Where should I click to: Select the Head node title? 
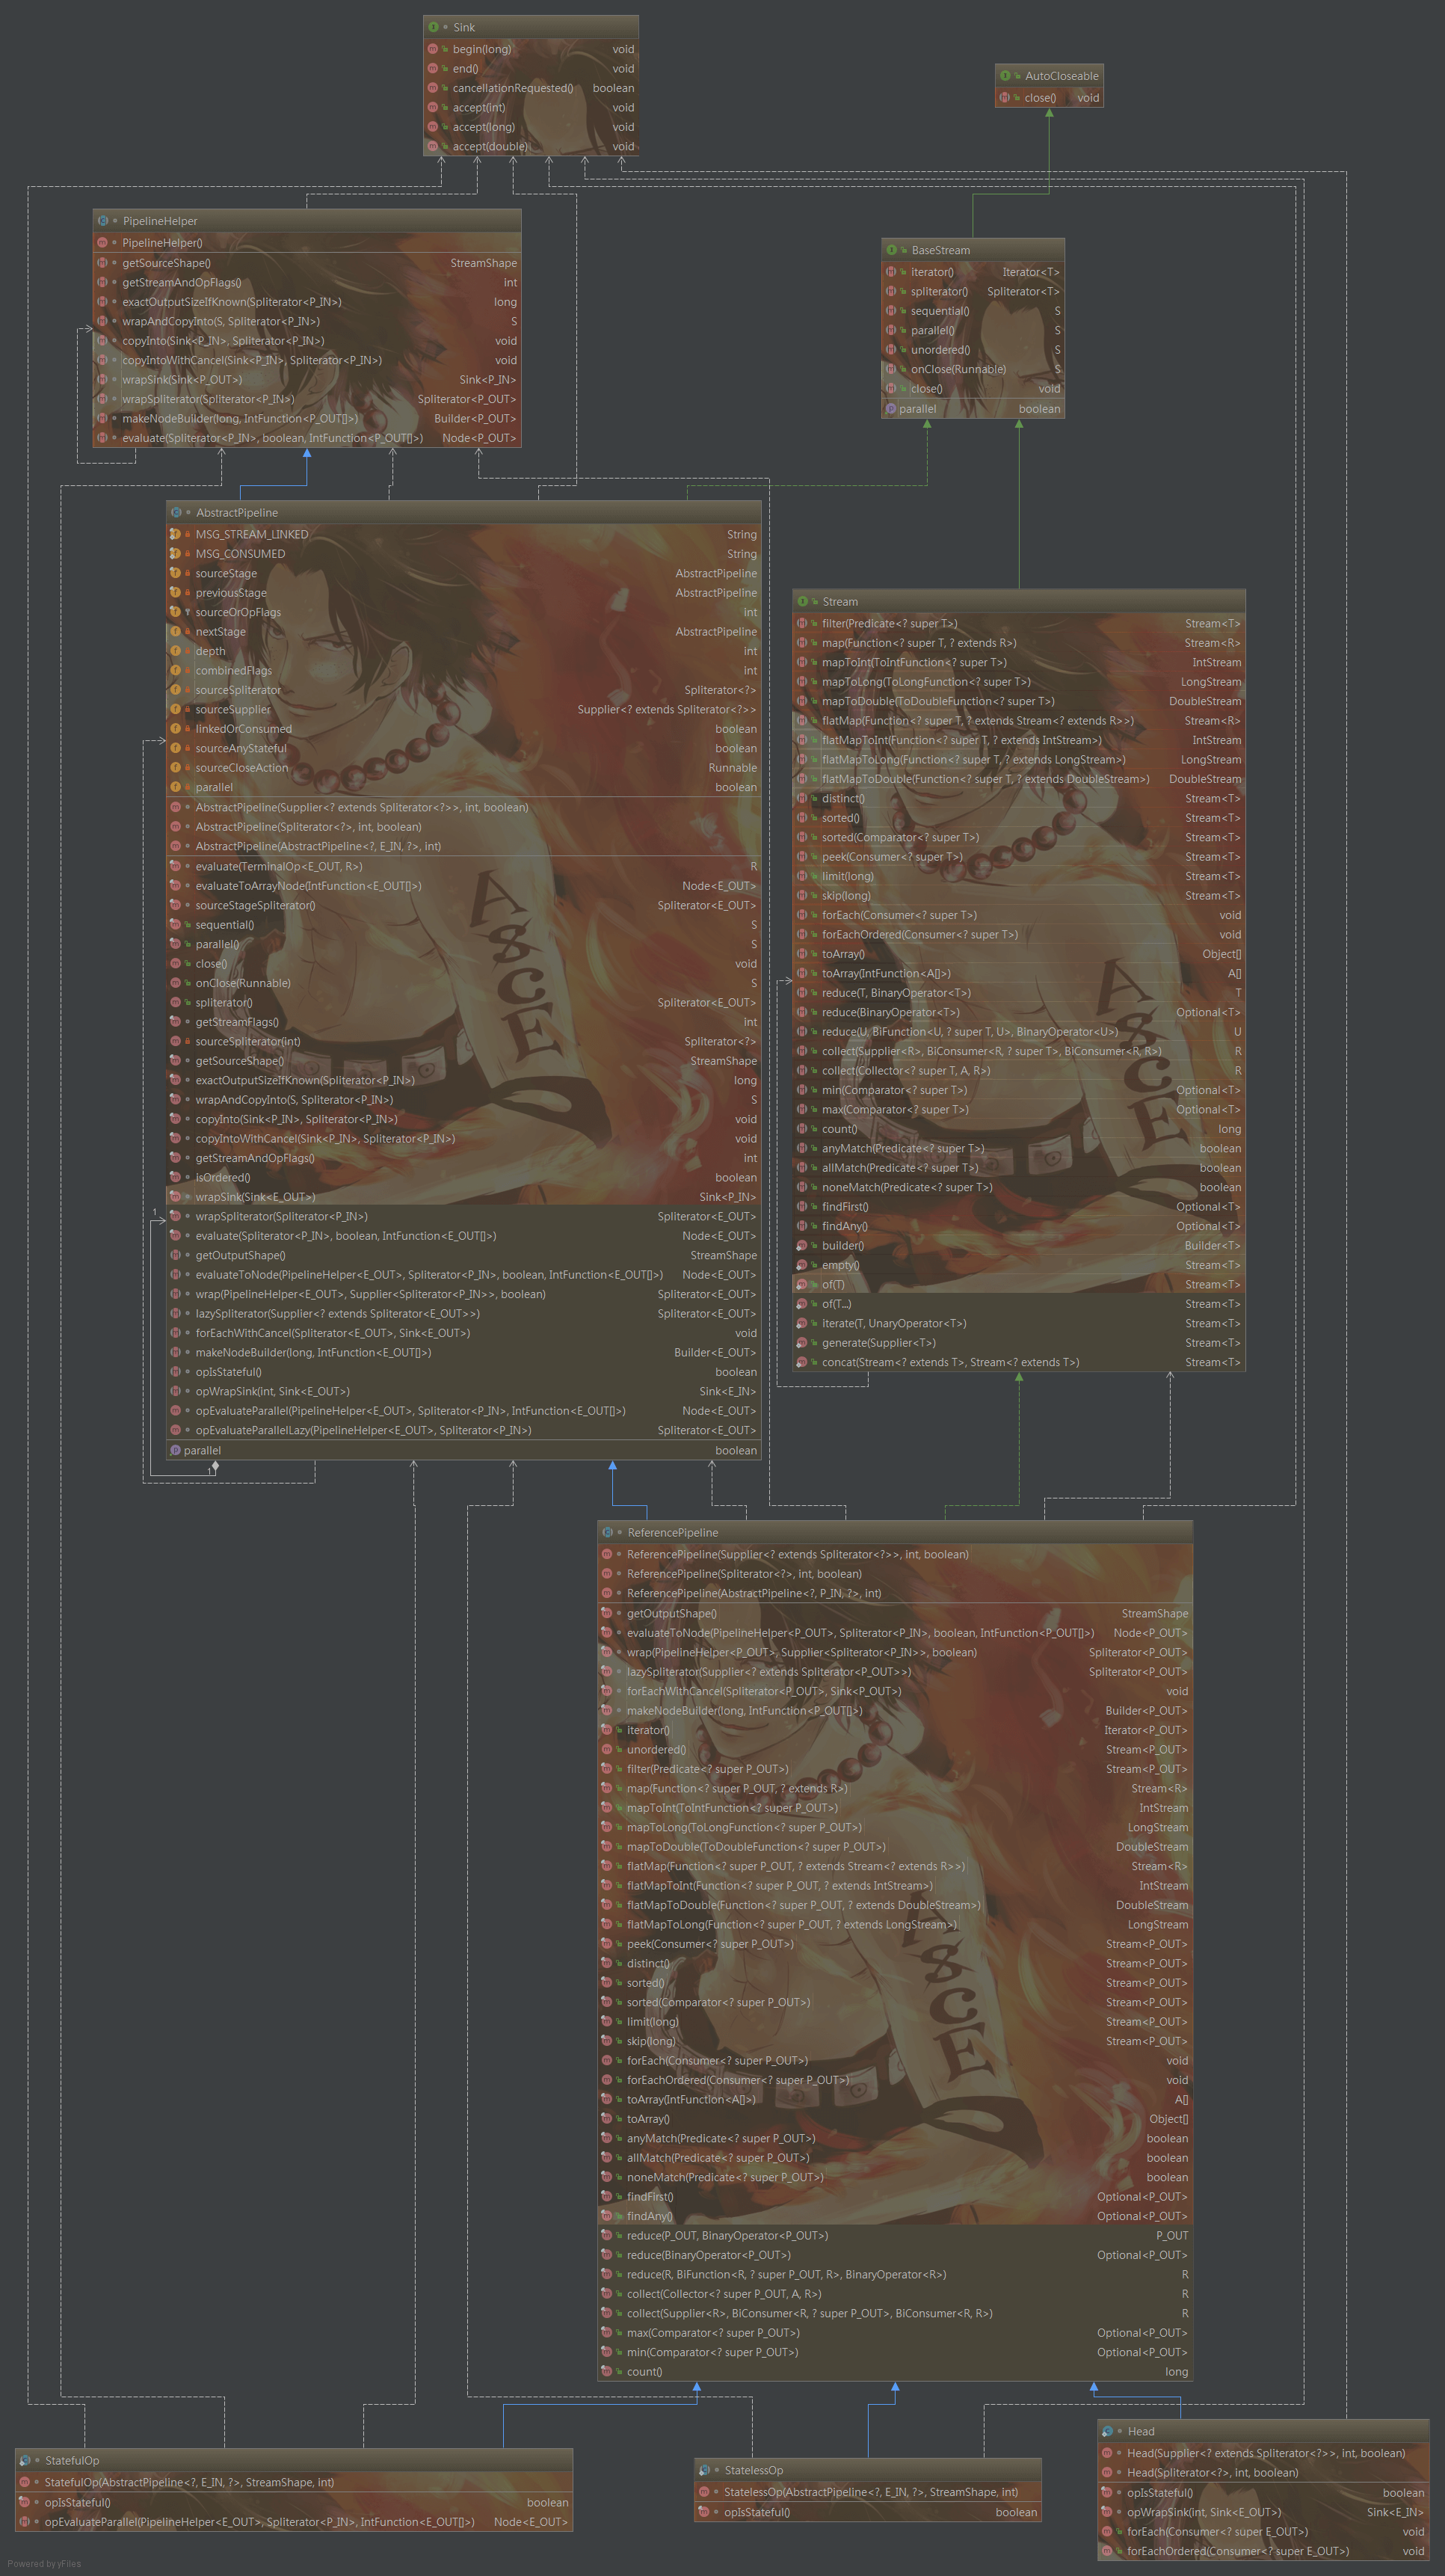click(1141, 2432)
